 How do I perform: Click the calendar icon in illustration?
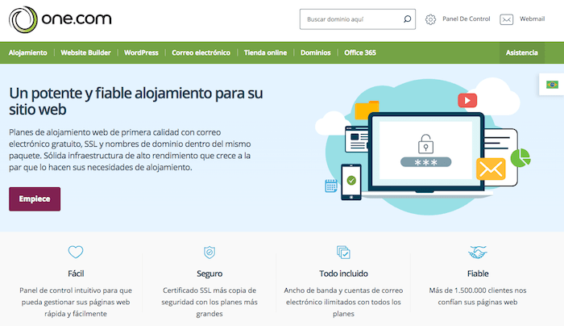pos(331,186)
